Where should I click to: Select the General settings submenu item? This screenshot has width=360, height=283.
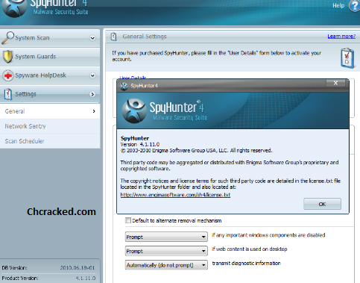(x=50, y=111)
